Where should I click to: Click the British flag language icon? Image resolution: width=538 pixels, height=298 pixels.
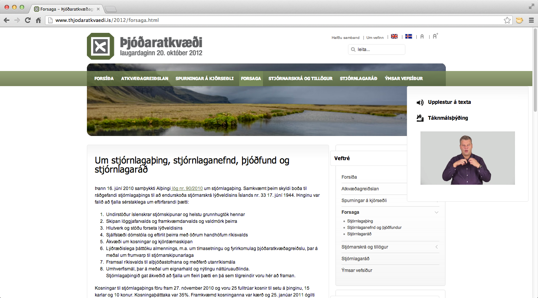(x=394, y=37)
